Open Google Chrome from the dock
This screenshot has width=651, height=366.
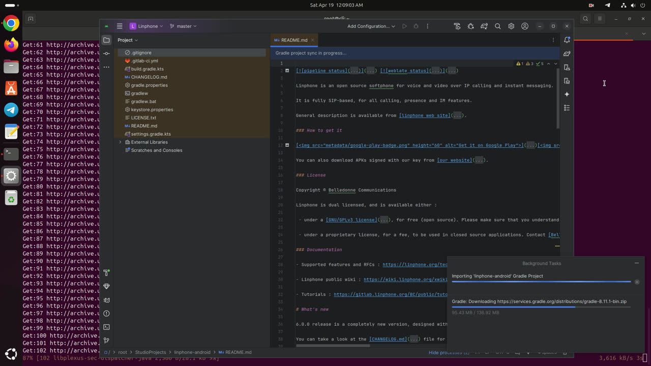(x=11, y=23)
